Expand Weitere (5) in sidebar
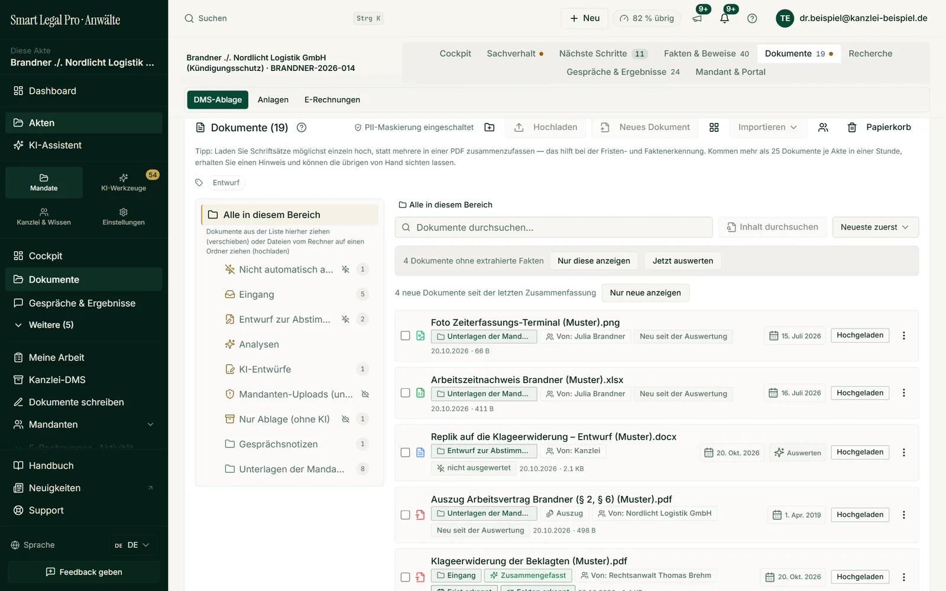 (51, 325)
